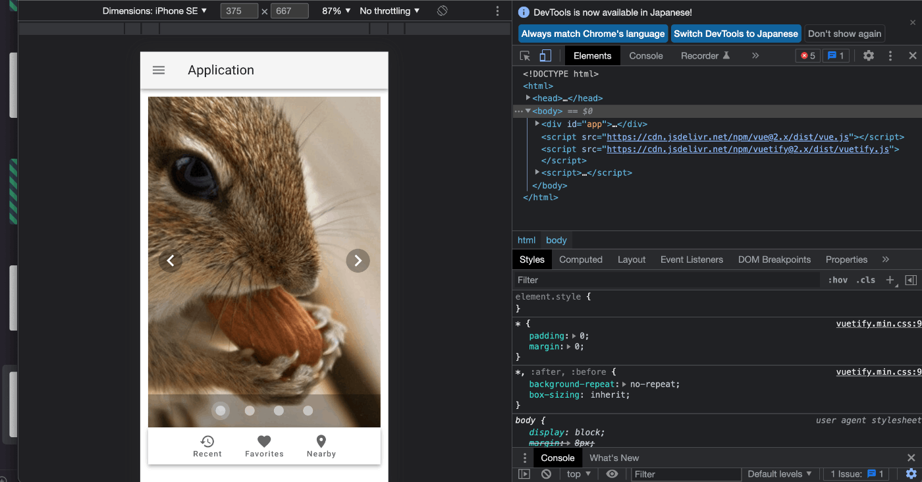Create a live expression eye icon

(612, 474)
